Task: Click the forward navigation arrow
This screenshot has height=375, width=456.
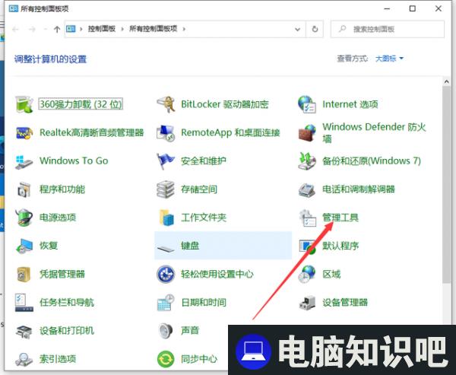Action: pyautogui.click(x=32, y=29)
